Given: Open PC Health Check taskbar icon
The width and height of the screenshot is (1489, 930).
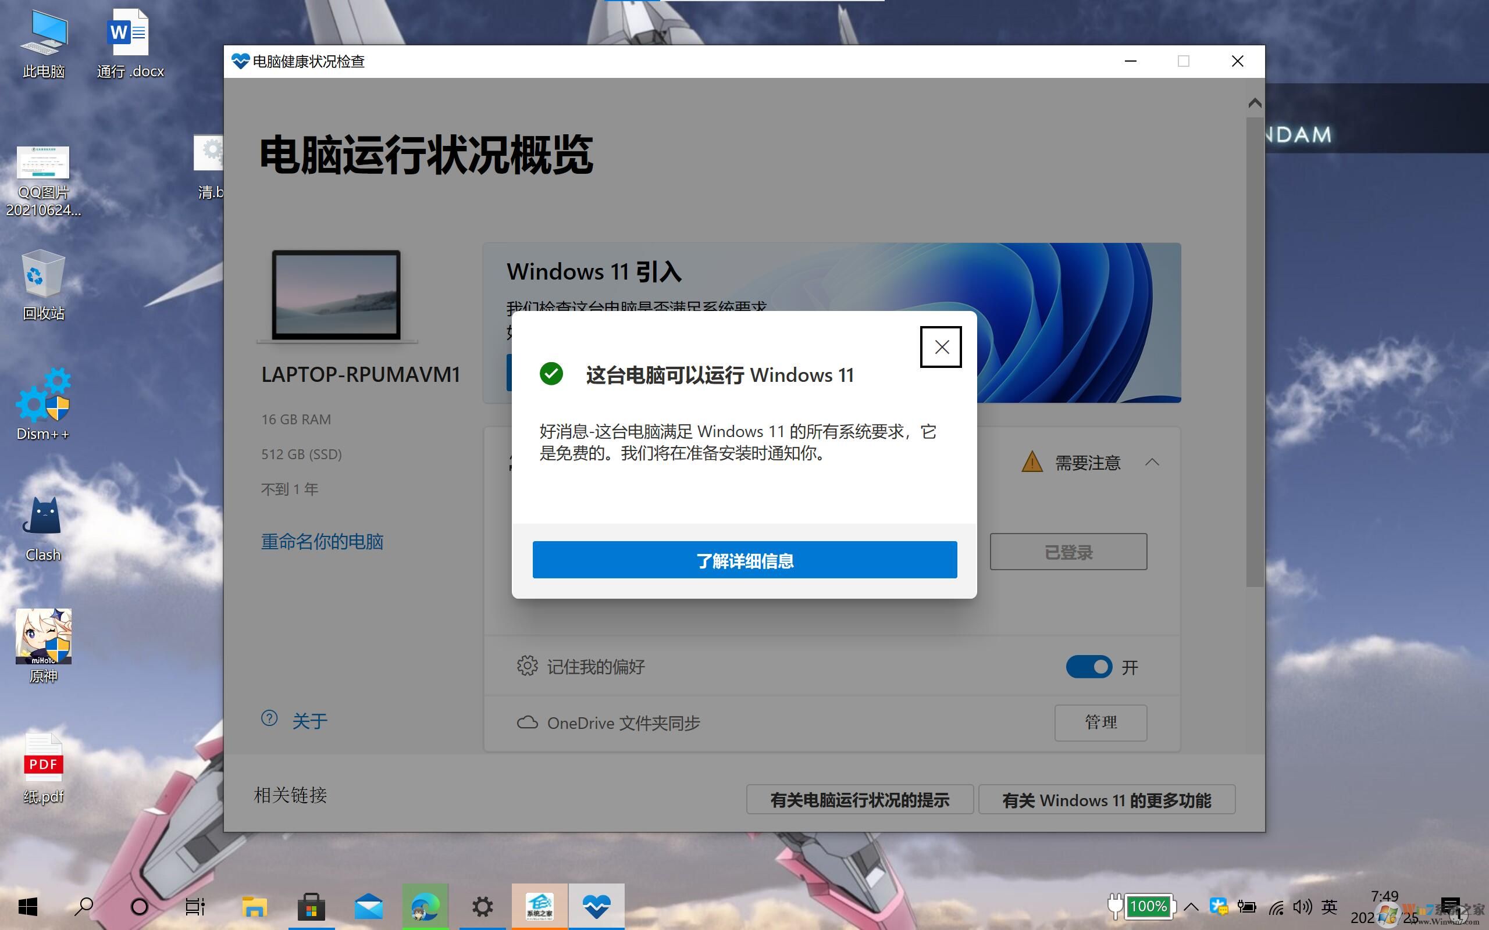Looking at the screenshot, I should [597, 903].
